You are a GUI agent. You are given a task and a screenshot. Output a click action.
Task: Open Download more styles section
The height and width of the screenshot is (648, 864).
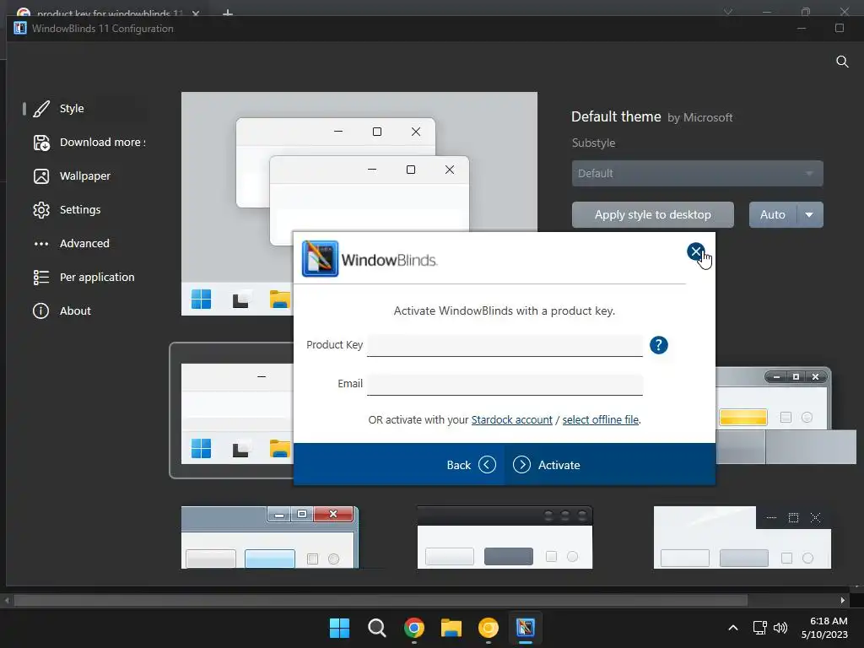click(x=102, y=142)
